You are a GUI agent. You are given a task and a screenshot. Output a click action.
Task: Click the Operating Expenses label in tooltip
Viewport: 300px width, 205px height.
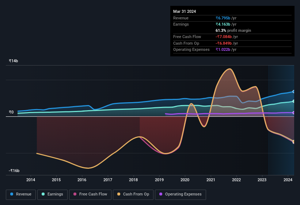tap(191, 50)
